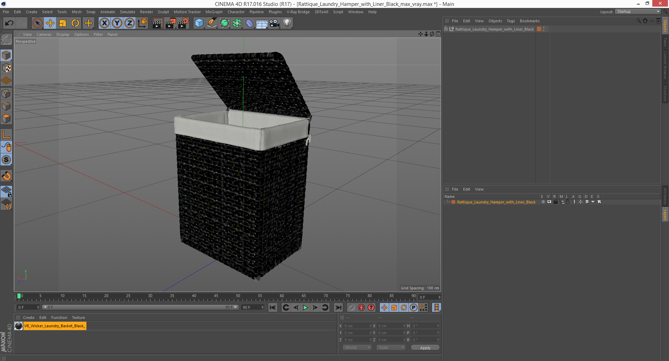Click Play Forward button

tap(305, 307)
